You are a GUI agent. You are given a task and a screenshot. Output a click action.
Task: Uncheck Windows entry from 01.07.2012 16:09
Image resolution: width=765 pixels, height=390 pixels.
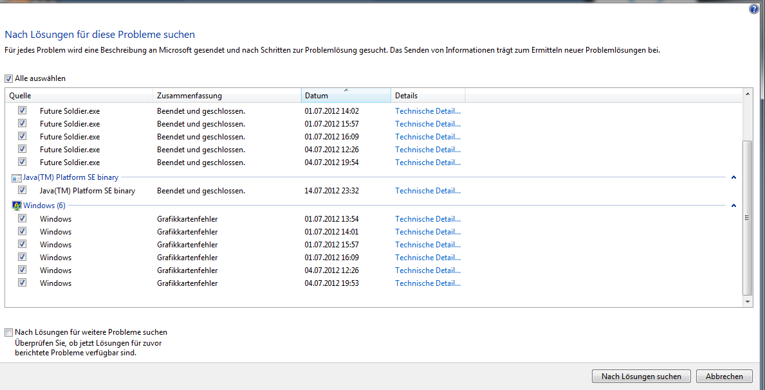click(22, 256)
